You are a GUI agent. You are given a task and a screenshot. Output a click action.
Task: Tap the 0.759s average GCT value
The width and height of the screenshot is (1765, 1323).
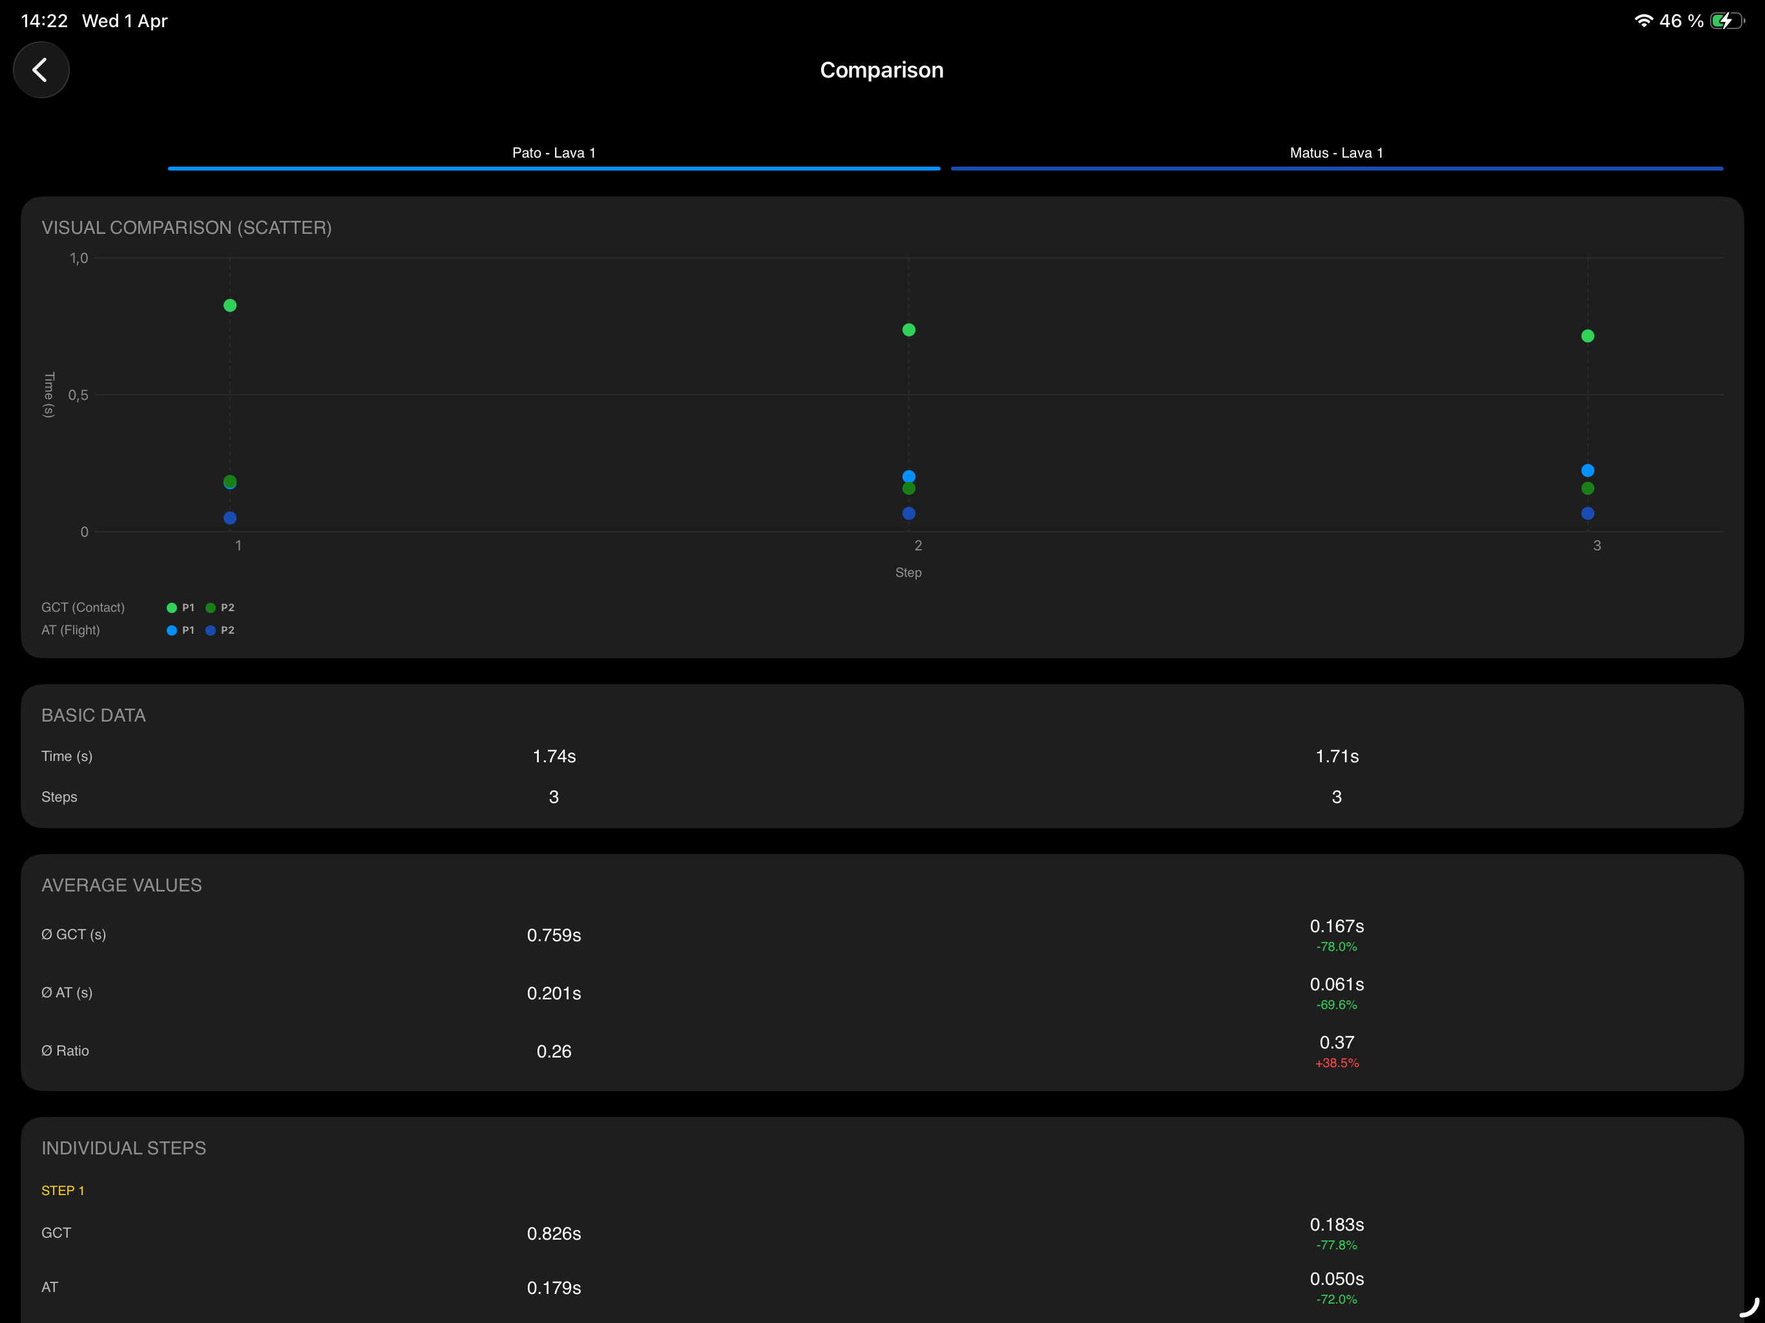click(554, 935)
